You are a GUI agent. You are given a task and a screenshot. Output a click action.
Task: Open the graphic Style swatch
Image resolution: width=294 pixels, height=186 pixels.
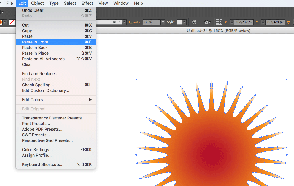(179, 22)
